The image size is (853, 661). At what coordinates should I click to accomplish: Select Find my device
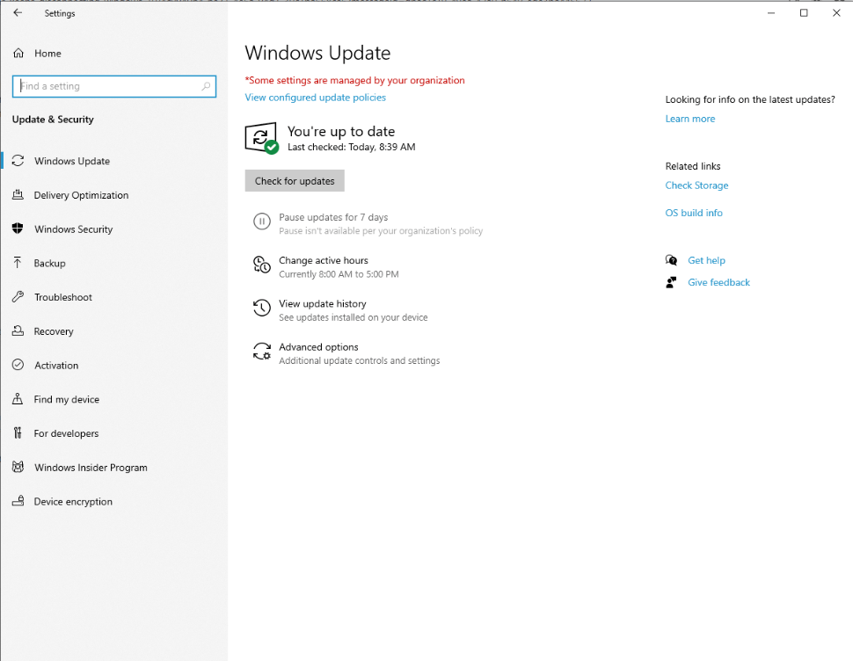point(66,400)
